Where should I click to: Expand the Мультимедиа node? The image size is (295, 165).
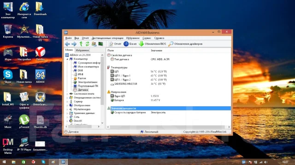coord(67,109)
